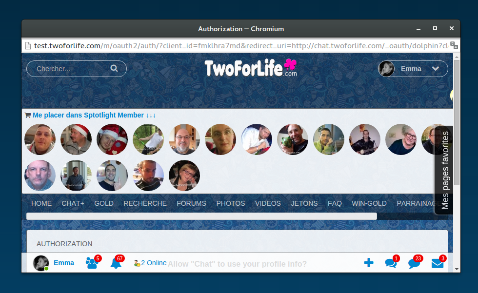This screenshot has height=293, width=478.
Task: Open the RECHERCHE menu
Action: tap(145, 203)
